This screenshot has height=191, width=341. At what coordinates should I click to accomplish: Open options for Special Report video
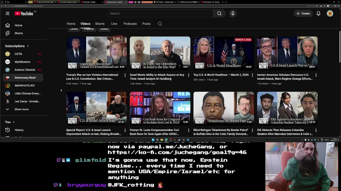click(125, 131)
